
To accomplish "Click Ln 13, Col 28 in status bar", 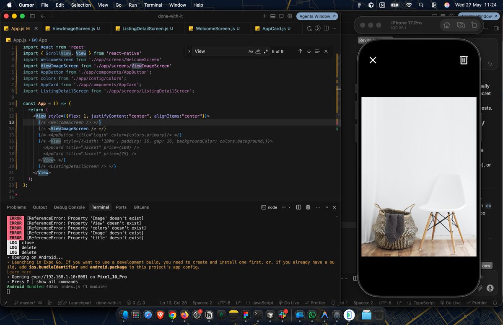I will click(174, 303).
